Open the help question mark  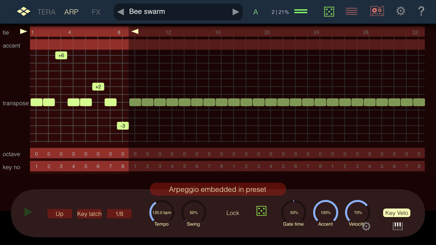(x=421, y=11)
